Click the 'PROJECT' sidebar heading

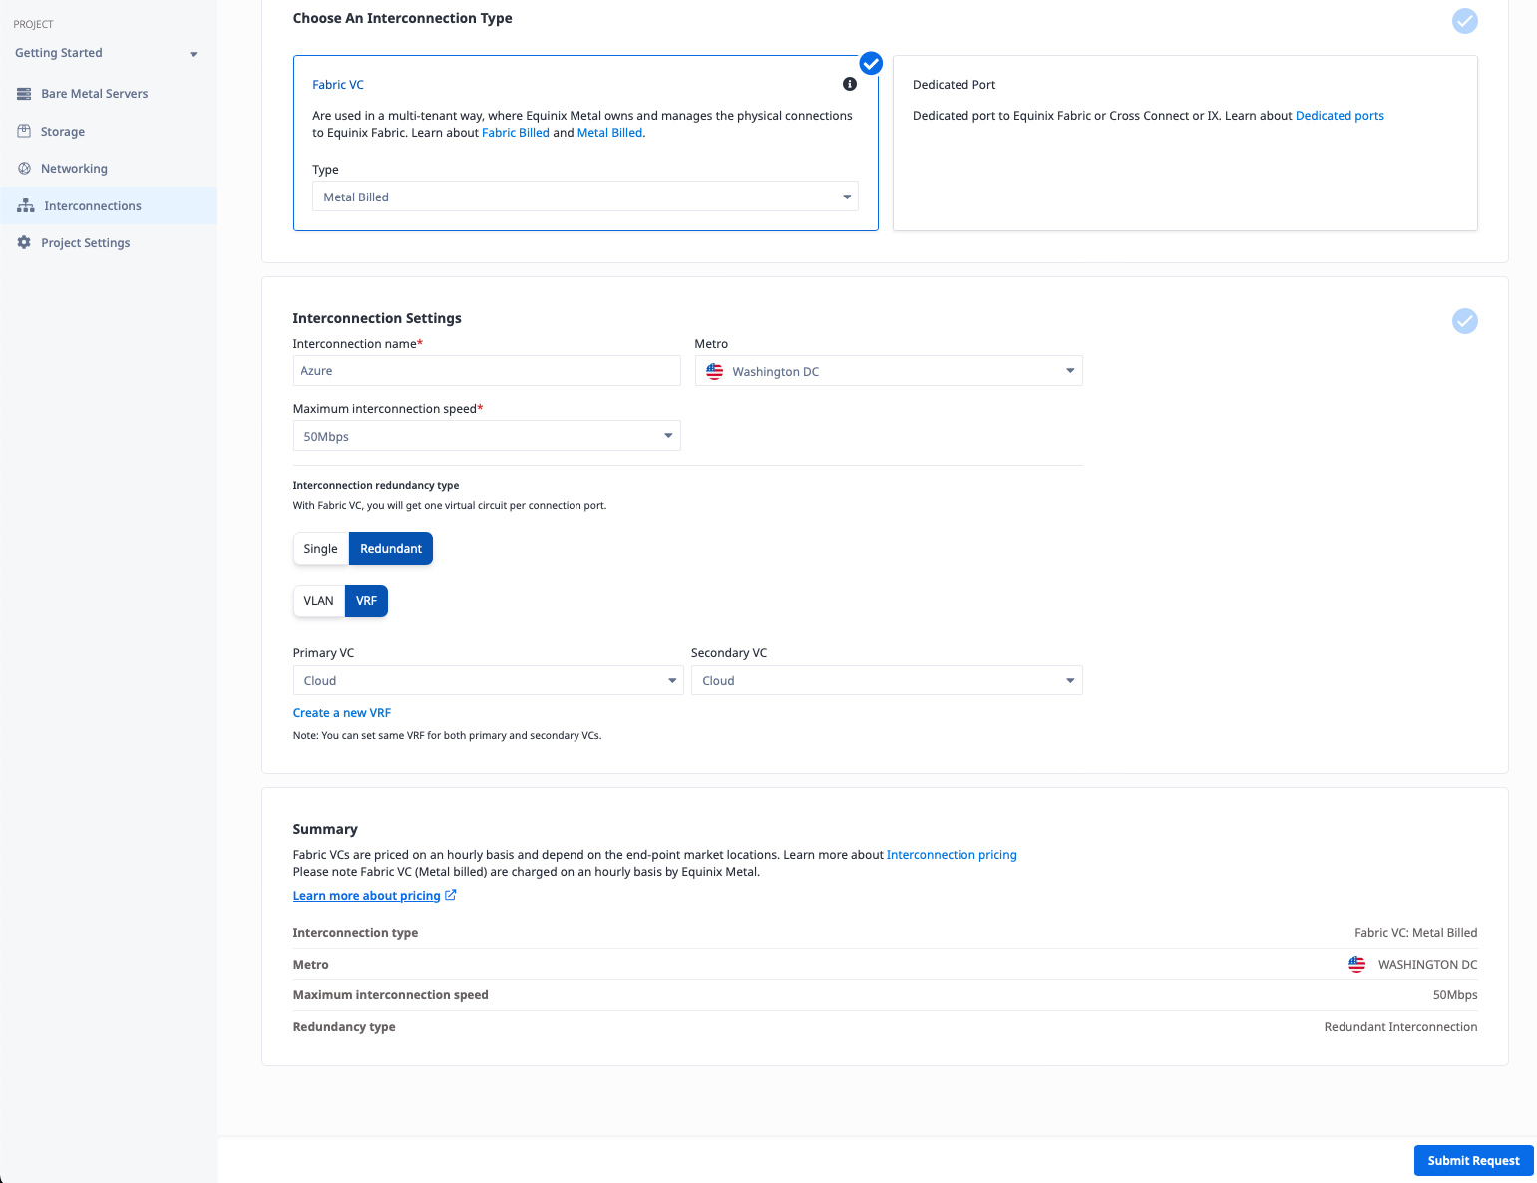[33, 24]
